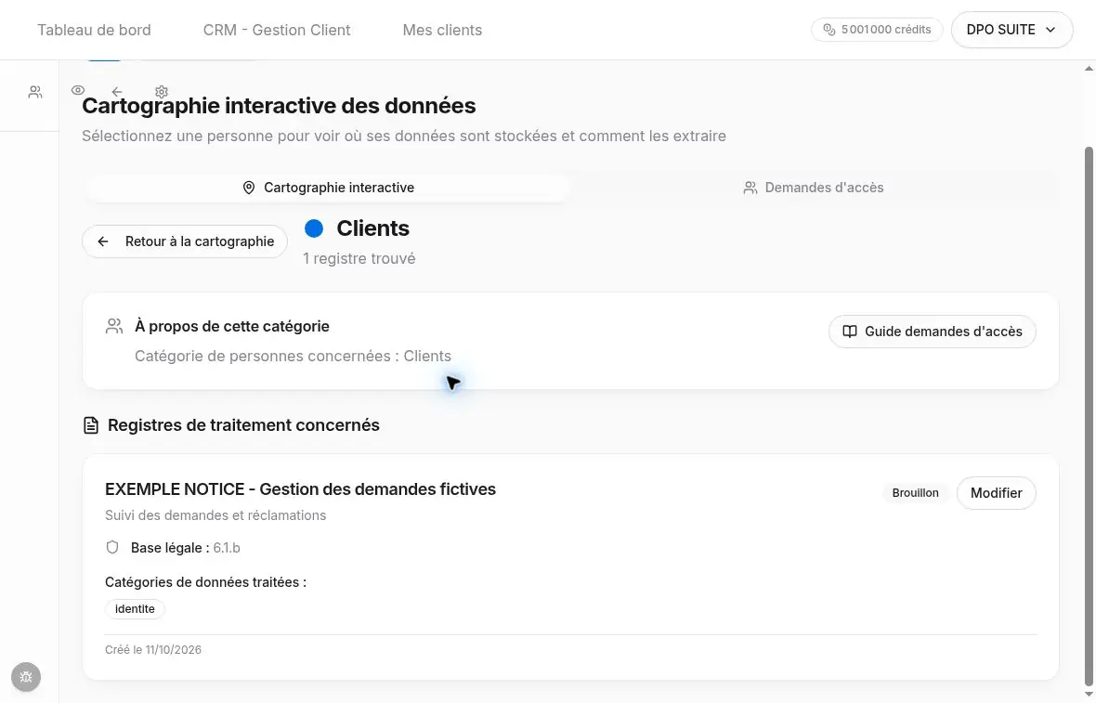Click the eye icon above the heading
Viewport: 1096px width, 703px height.
pyautogui.click(x=78, y=90)
